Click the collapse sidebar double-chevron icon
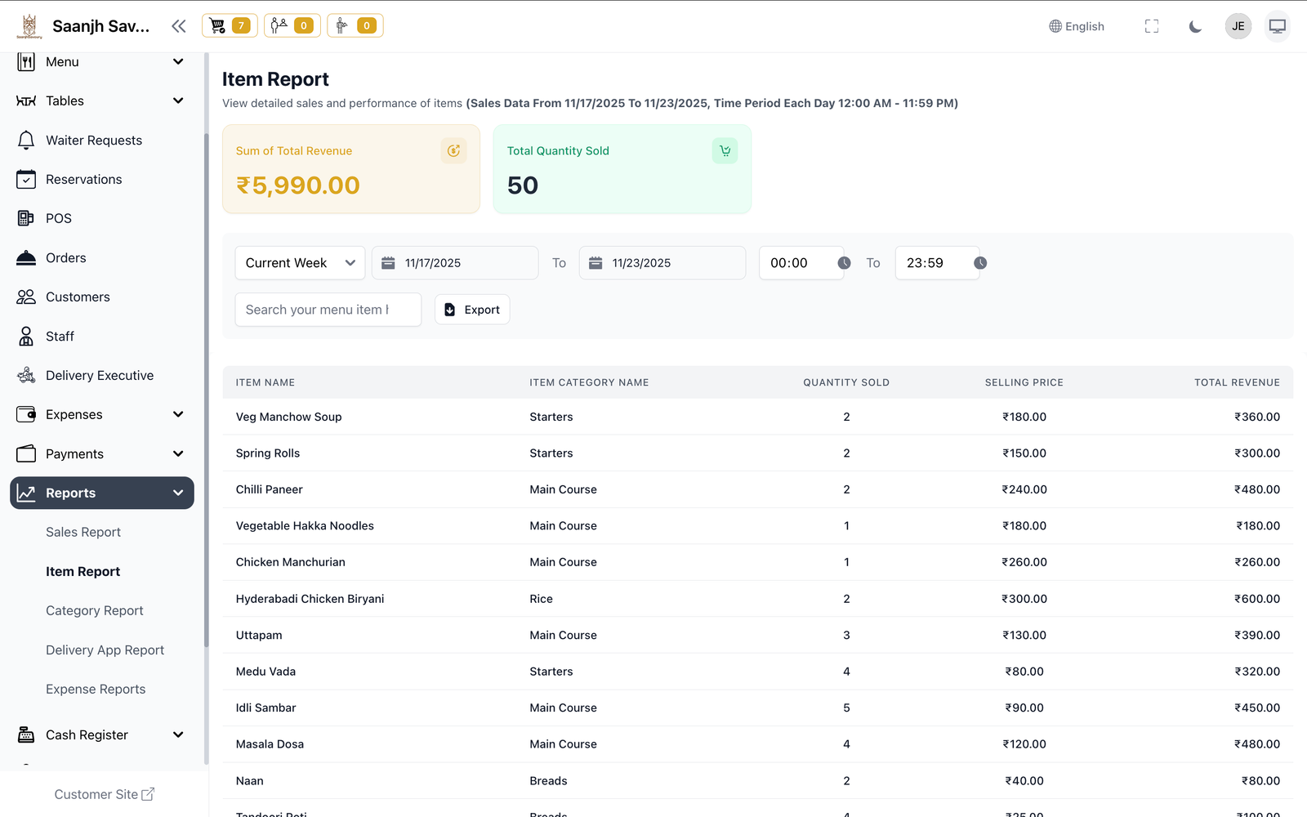Image resolution: width=1307 pixels, height=817 pixels. (179, 26)
